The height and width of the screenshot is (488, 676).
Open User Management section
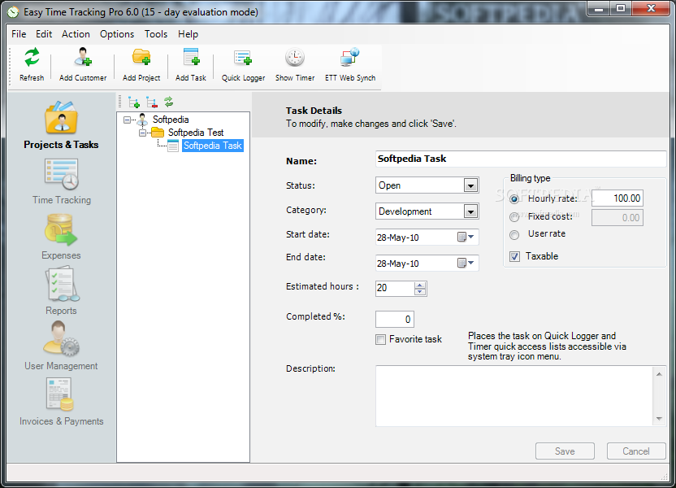(61, 347)
